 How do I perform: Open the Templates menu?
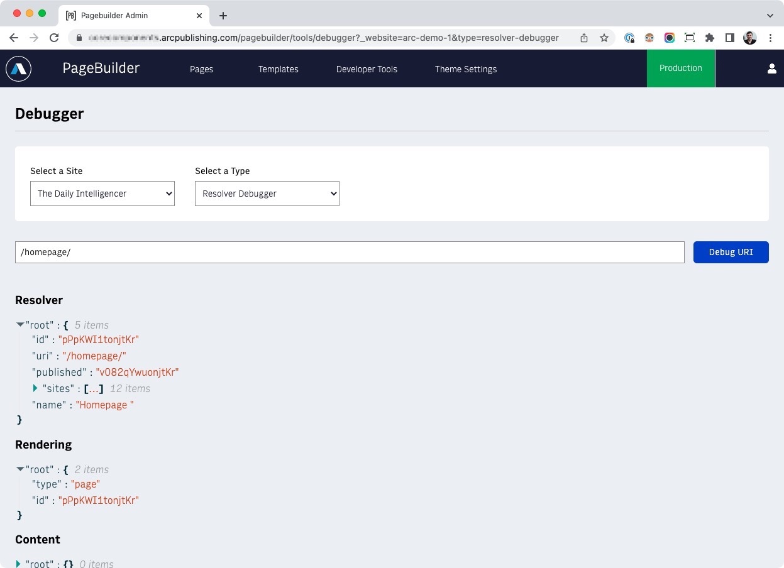[279, 69]
